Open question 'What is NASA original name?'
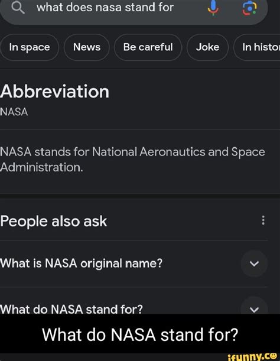Screen dimensions: 280x361 (82, 263)
